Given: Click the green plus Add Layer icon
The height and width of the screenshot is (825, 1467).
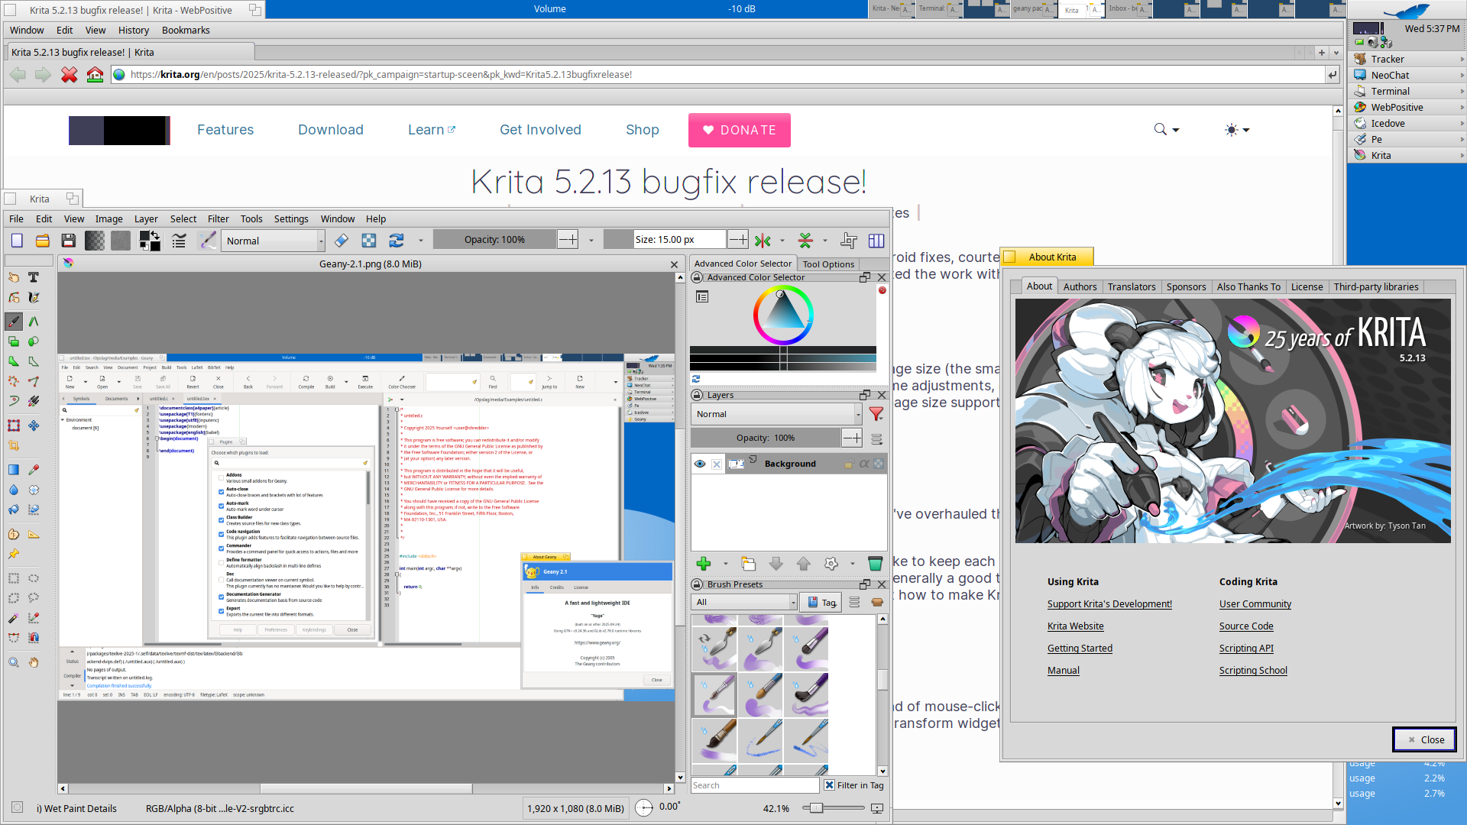Looking at the screenshot, I should [704, 564].
